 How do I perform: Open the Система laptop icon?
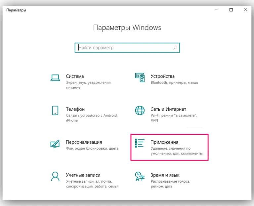[x=55, y=78]
